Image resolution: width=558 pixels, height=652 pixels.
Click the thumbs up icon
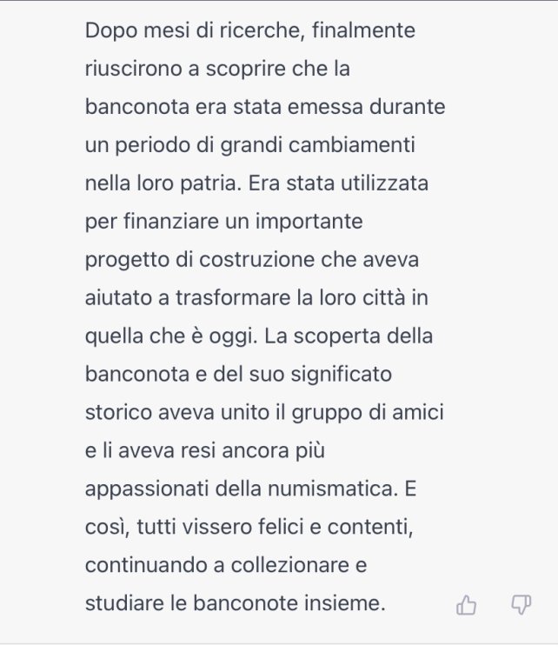point(467,605)
